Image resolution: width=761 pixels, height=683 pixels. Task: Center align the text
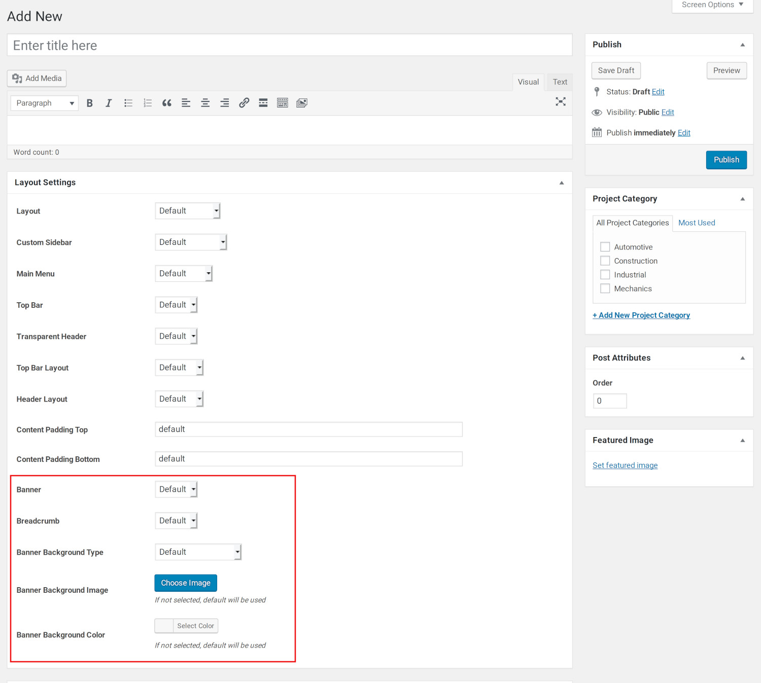205,103
